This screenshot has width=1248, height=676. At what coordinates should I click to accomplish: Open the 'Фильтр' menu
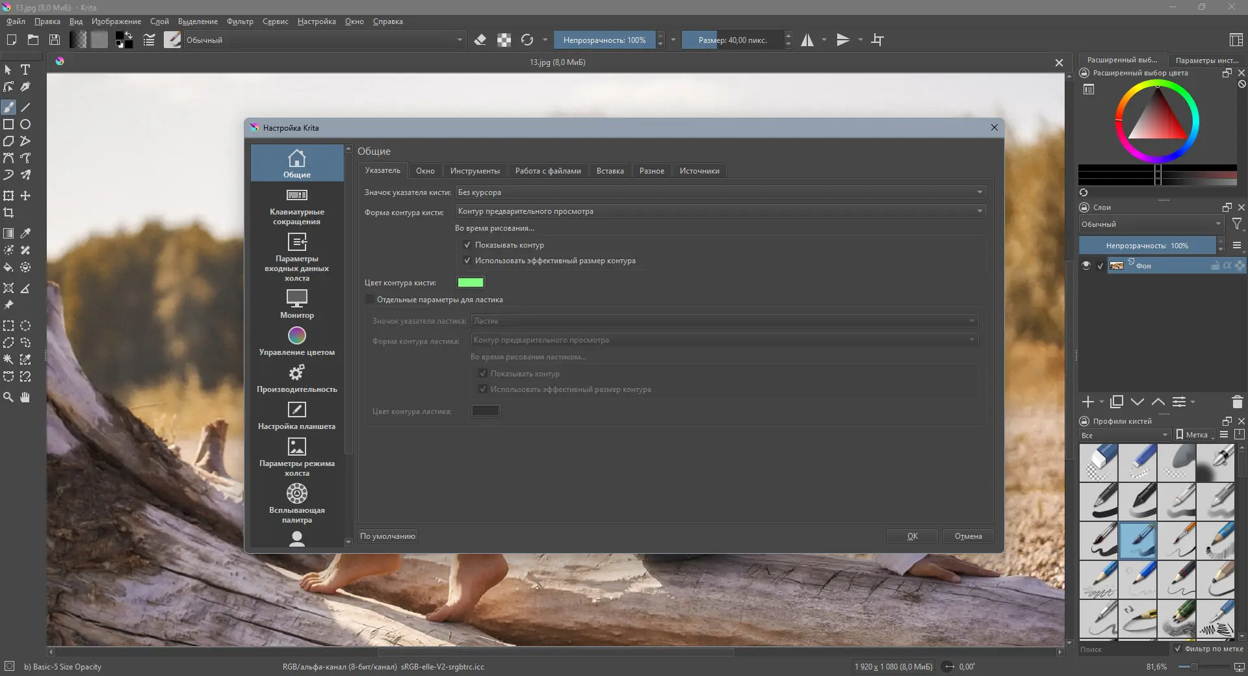240,21
